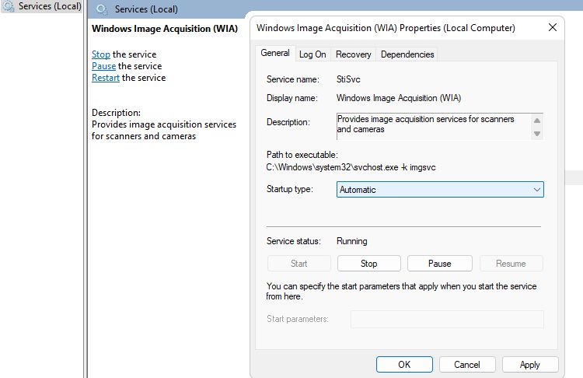The image size is (583, 378).
Task: Click Pause the service link
Action: coord(103,66)
